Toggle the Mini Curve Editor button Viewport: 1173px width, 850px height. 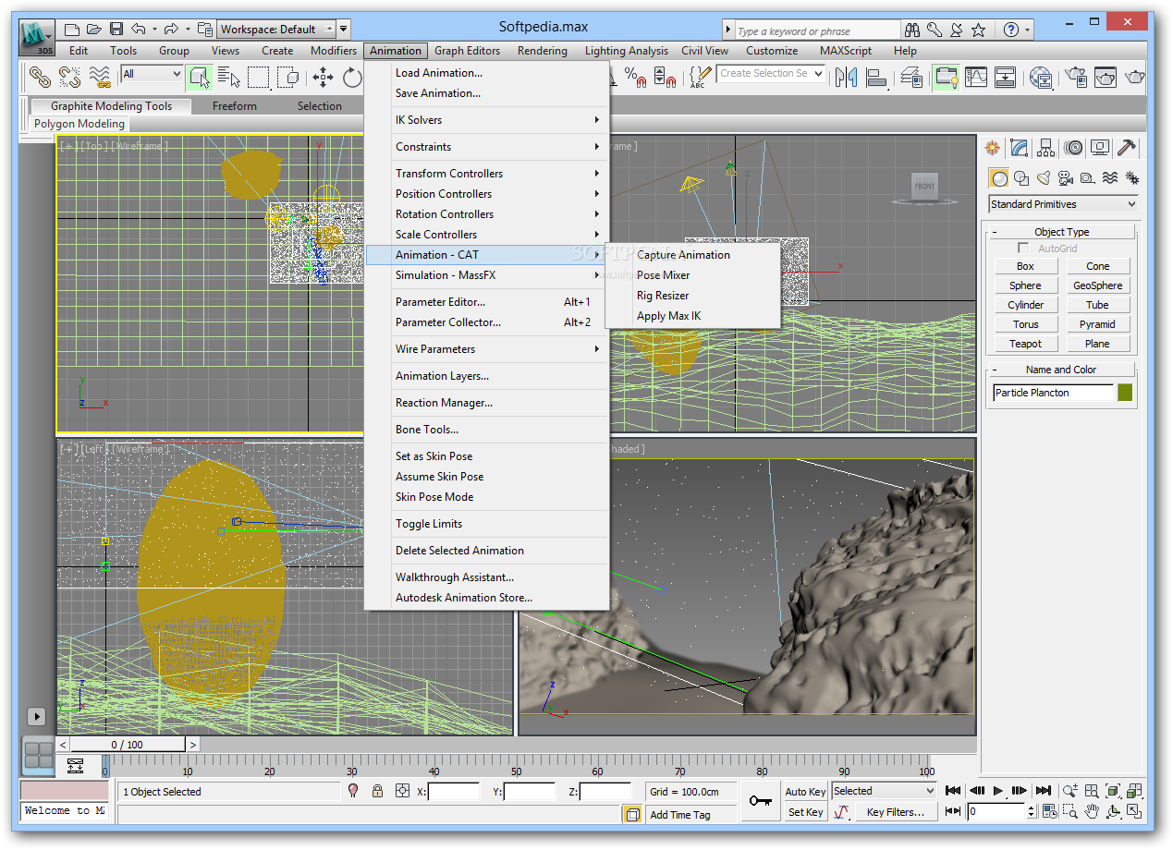75,765
